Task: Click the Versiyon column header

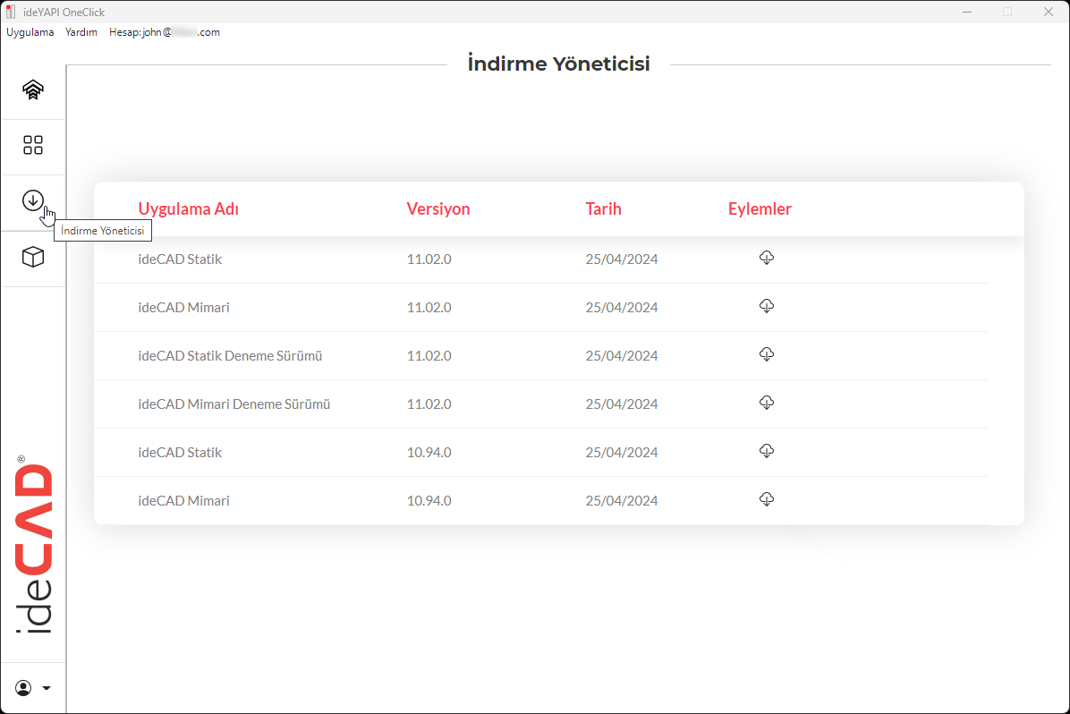Action: [x=438, y=209]
